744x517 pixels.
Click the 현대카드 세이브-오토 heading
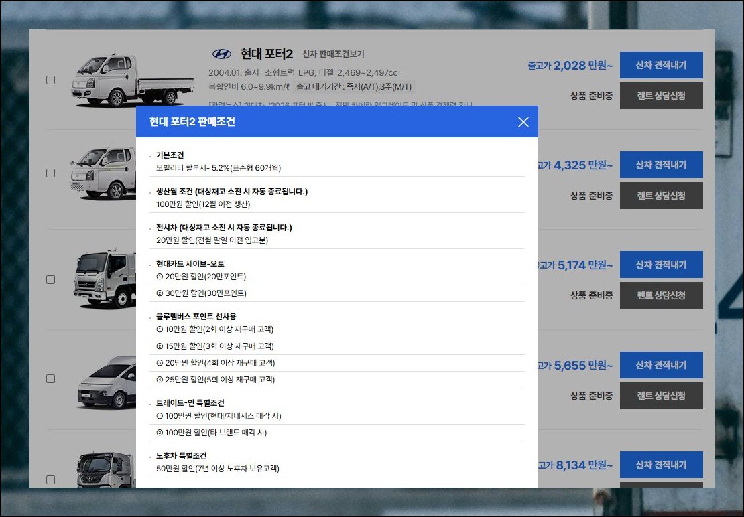(x=190, y=263)
